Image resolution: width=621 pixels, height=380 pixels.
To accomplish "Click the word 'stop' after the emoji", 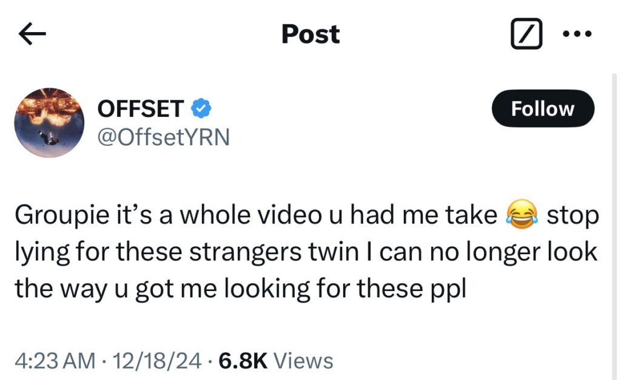I will 572,216.
